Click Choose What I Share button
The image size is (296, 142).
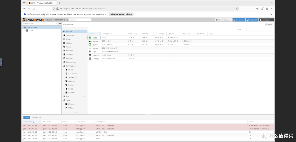121,14
